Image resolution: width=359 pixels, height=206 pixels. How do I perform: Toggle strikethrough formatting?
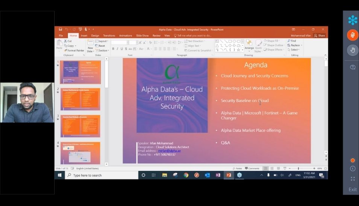pos(130,49)
